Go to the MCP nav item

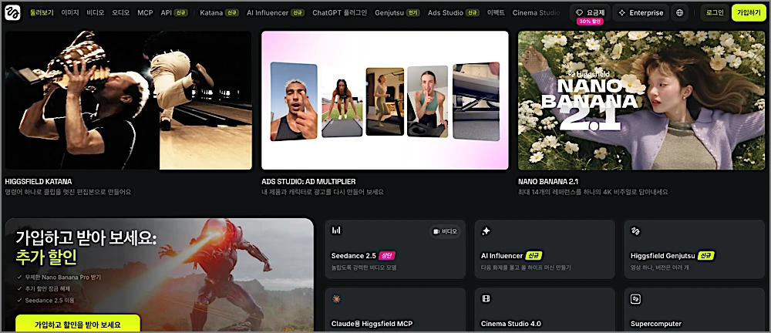pos(145,13)
